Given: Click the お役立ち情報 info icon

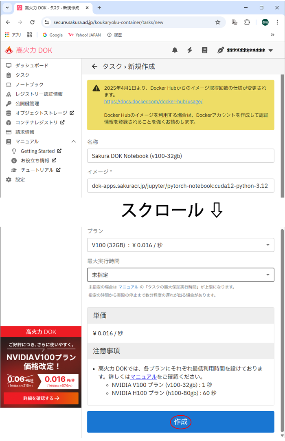Looking at the screenshot, I should 14,161.
